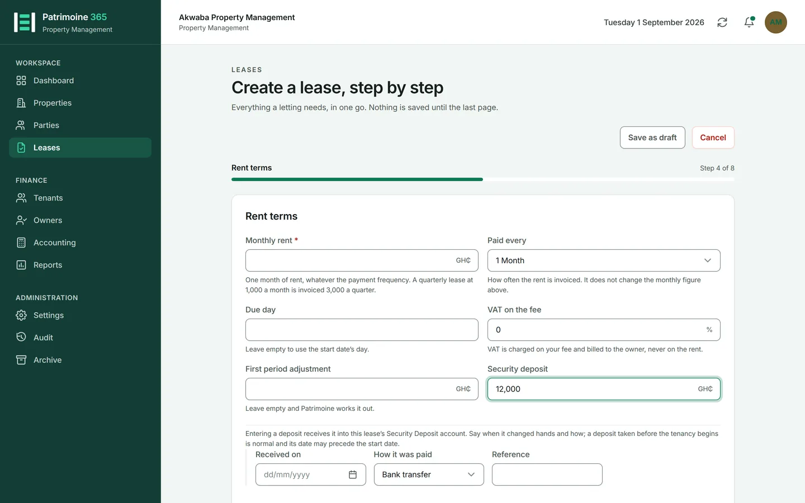Open Properties section
Viewport: 805px width, 503px height.
[80, 103]
